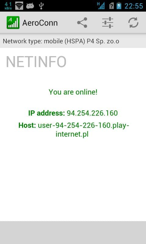146x244 pixels.
Task: Tap the Wi-Fi icon in status bar
Action: click(19, 6)
